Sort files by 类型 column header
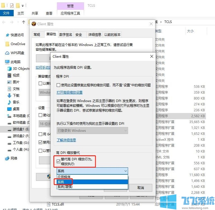 pos(158,31)
